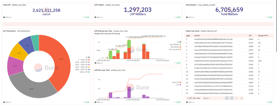Click the @alex_pl avatar on LXP Holders card

pyautogui.click(x=95, y=17)
